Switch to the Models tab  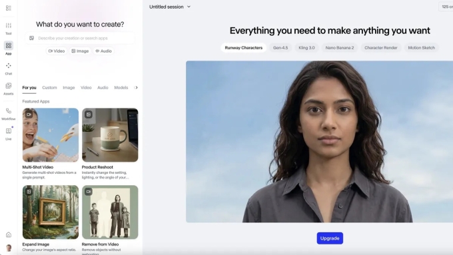click(x=121, y=87)
